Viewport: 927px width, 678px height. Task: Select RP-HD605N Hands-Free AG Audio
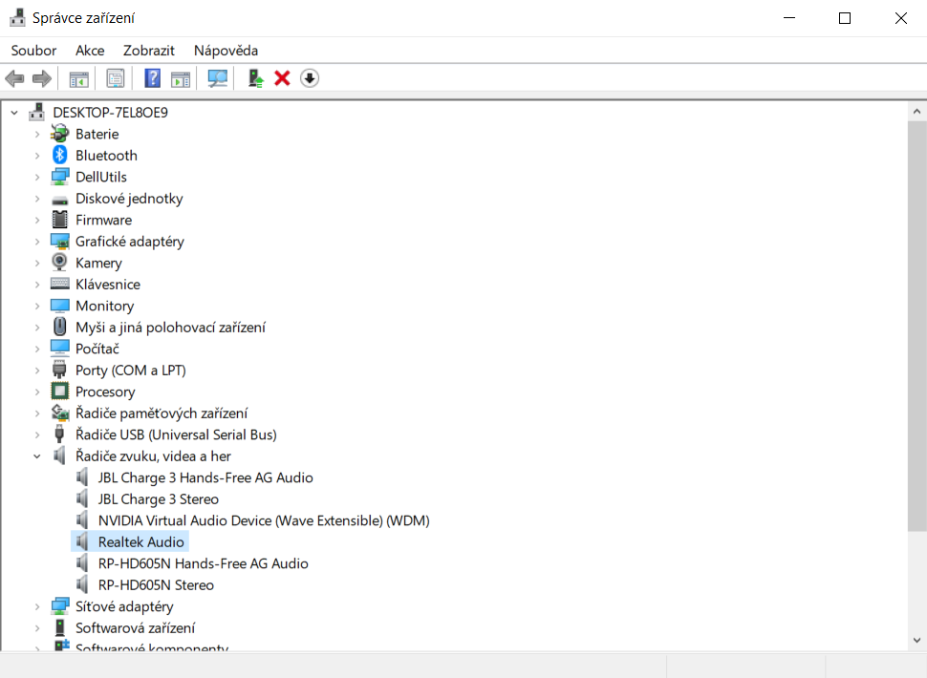(x=203, y=563)
